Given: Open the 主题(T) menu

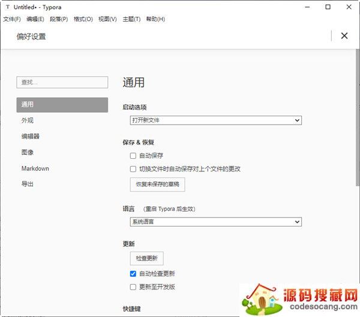Looking at the screenshot, I should point(131,19).
